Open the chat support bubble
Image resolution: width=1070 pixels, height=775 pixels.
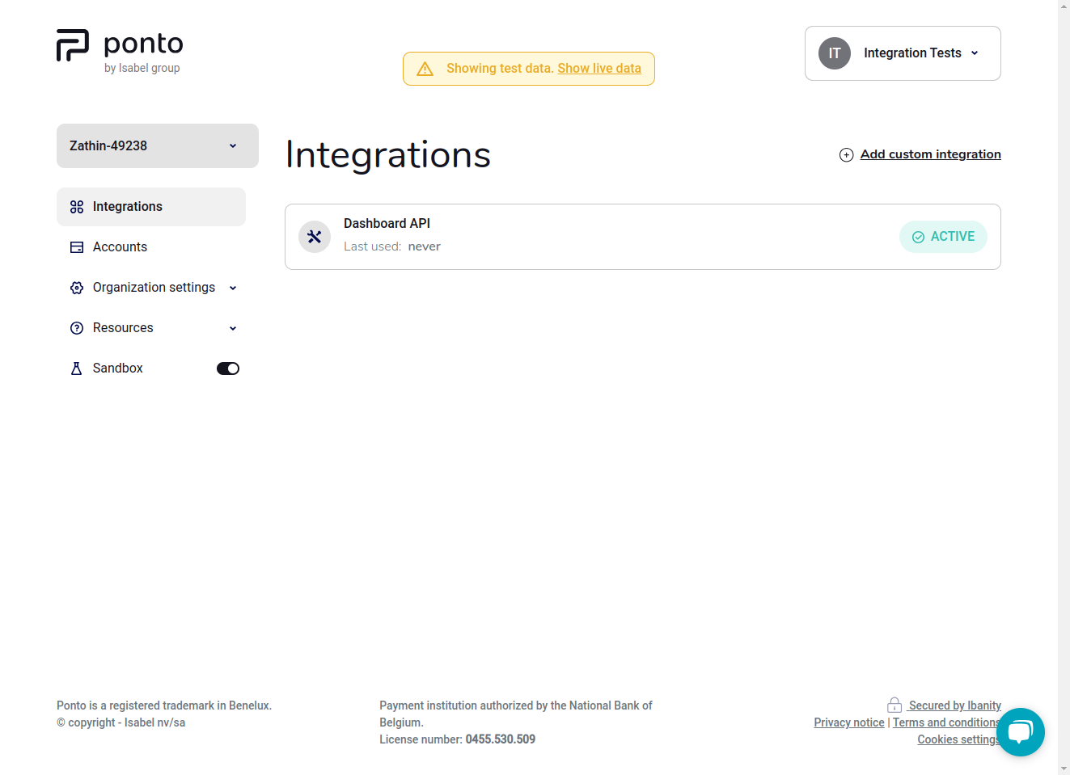pos(1020,732)
